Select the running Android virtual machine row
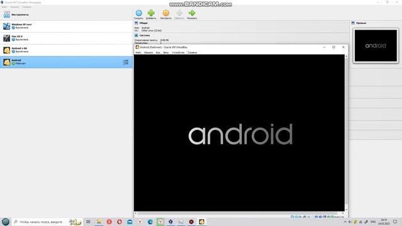 coord(66,62)
